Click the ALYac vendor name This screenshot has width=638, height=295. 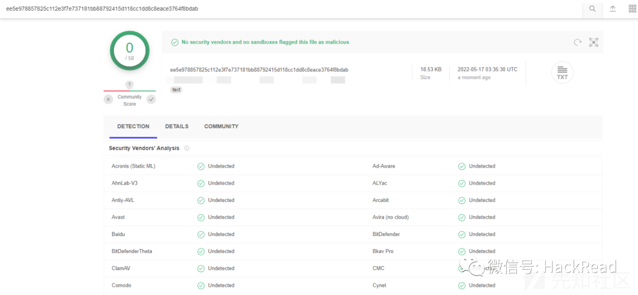coord(380,183)
